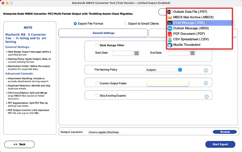242x152 pixels.
Task: Choose Mozilla Thunderbird from list
Action: tap(199, 45)
